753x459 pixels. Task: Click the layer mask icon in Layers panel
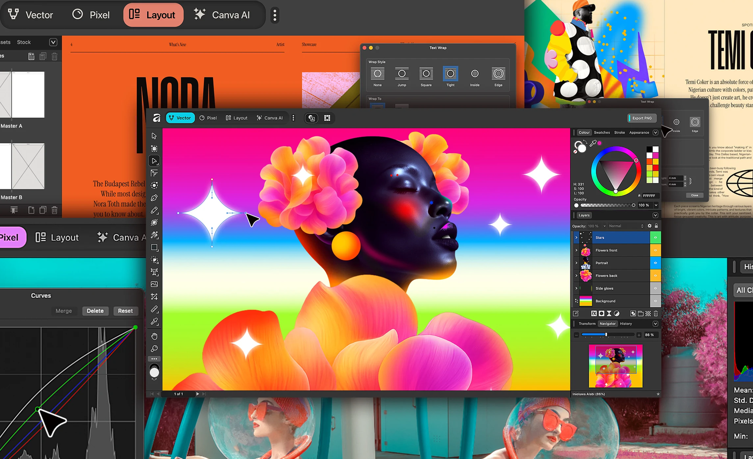click(x=601, y=313)
